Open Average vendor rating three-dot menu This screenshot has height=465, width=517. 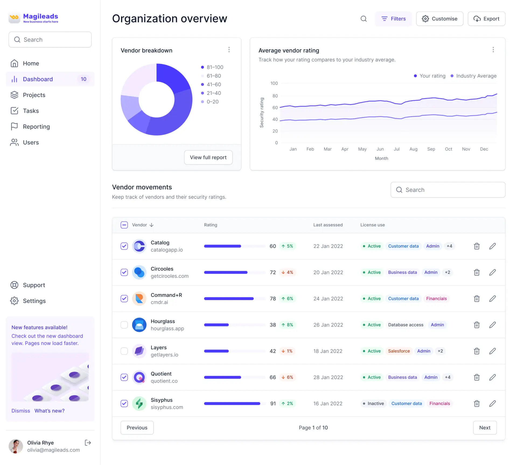click(x=493, y=50)
